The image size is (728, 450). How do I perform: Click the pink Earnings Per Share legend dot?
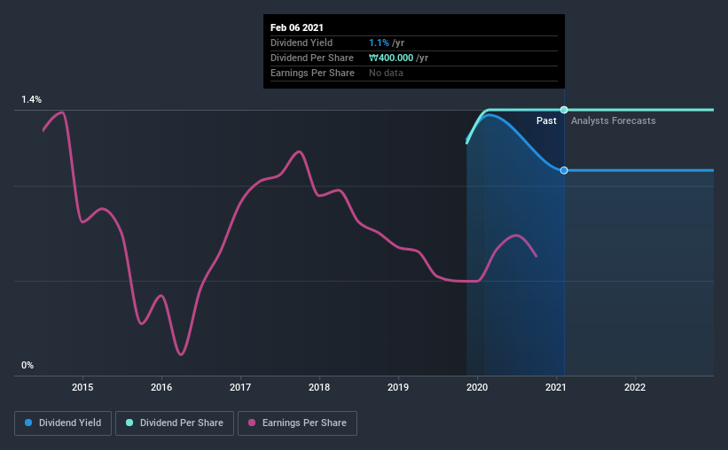[252, 423]
